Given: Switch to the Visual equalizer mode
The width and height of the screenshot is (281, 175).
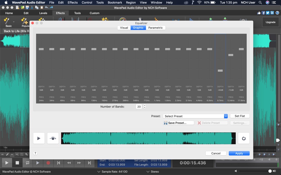Looking at the screenshot, I should pyautogui.click(x=124, y=28).
